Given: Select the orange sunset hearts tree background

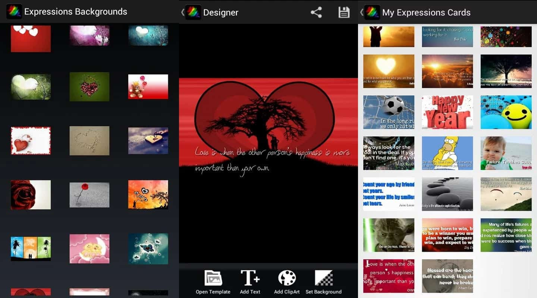Looking at the screenshot, I should click(148, 195).
